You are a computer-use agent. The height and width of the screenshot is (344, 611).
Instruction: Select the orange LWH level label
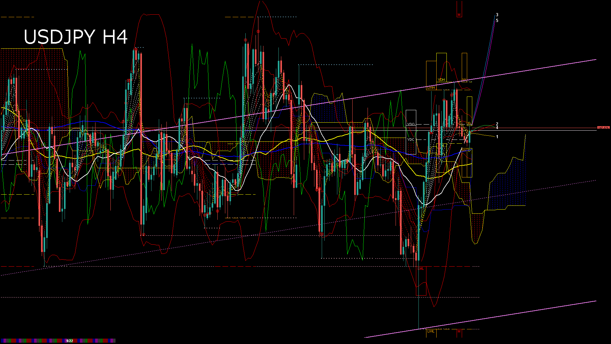tap(431, 88)
